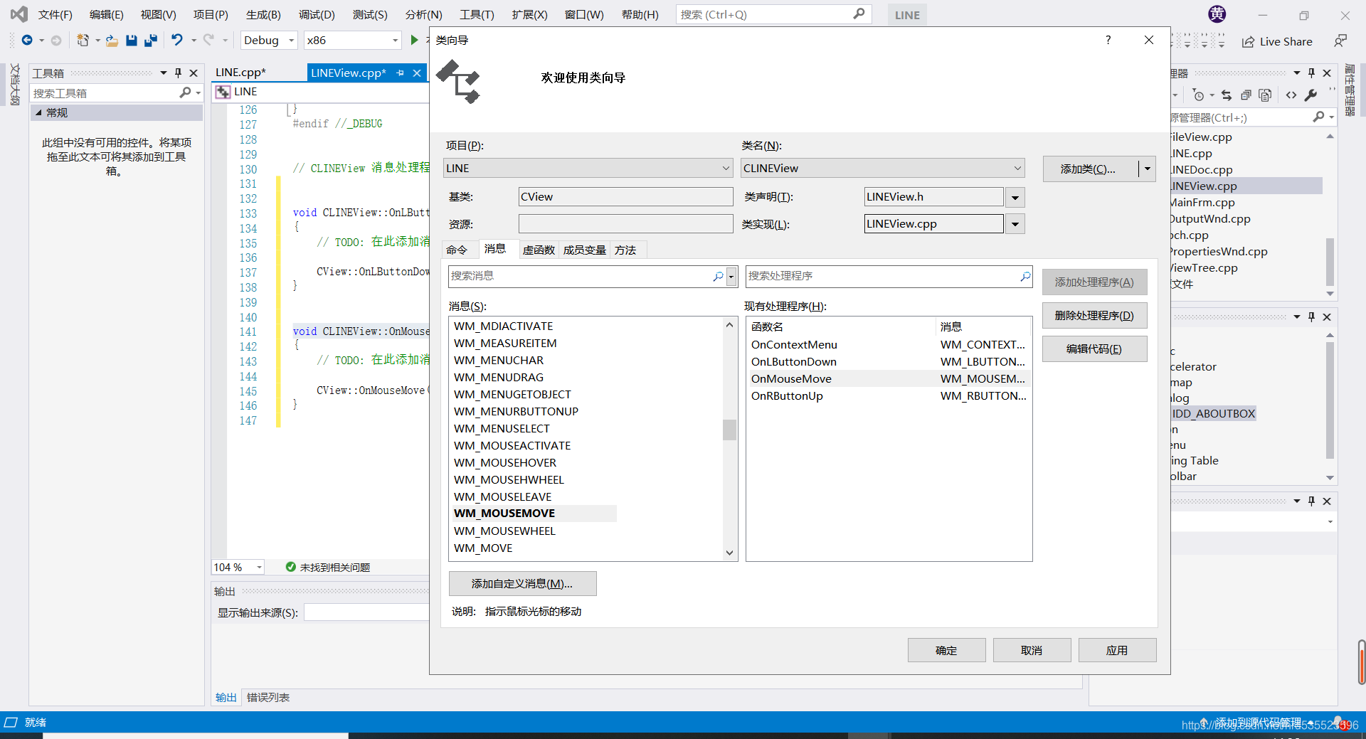1366x739 pixels.
Task: Toggle auto-hide pin on the Solution Explorer panel
Action: (1311, 73)
